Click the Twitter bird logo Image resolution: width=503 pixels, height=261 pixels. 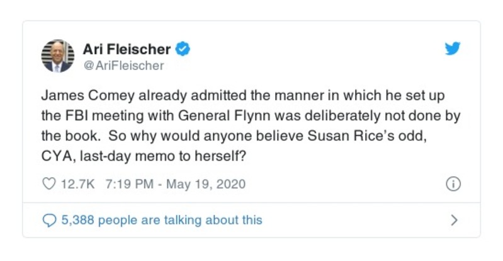[x=453, y=49]
